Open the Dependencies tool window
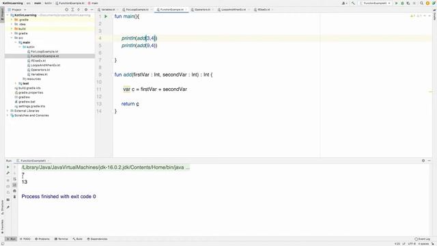This screenshot has width=437, height=246. pos(97,239)
